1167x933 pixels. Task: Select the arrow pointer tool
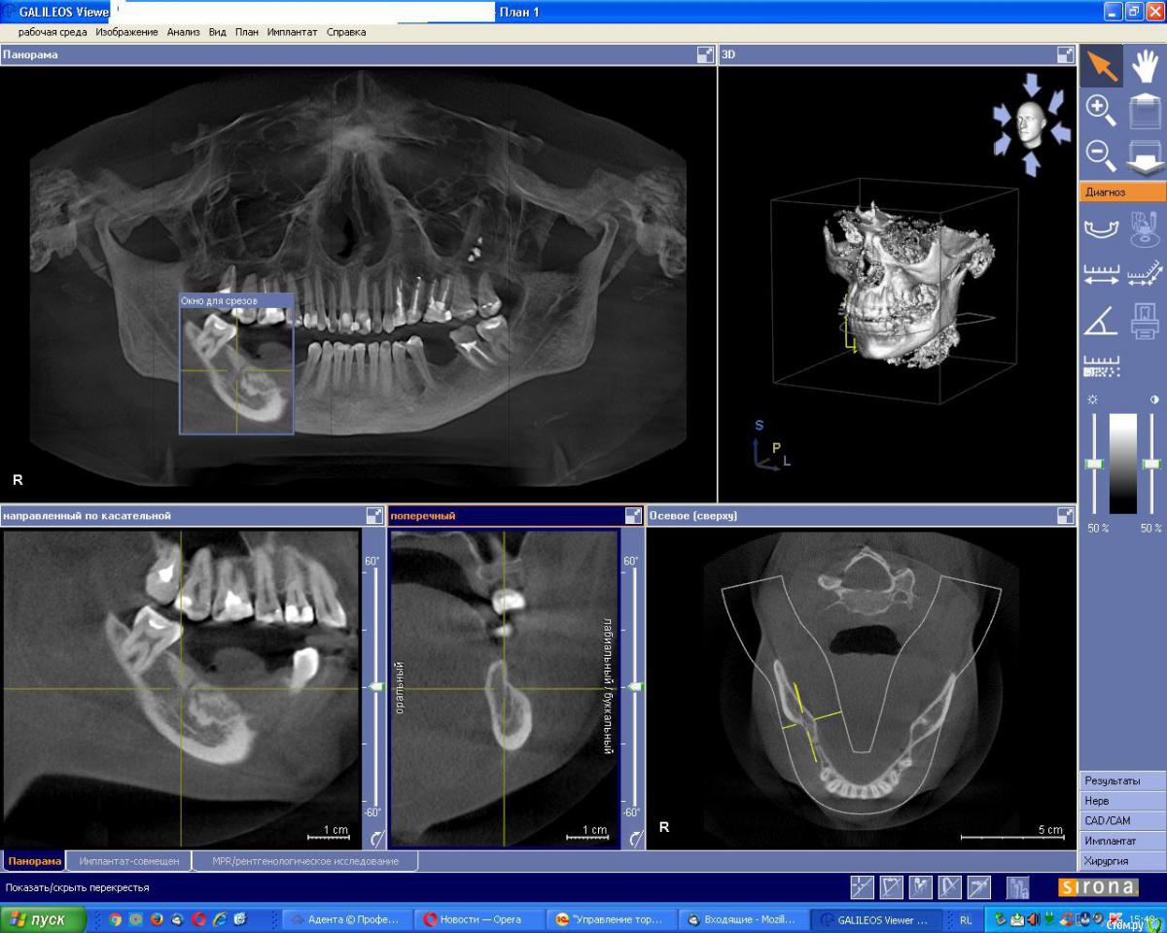1101,66
